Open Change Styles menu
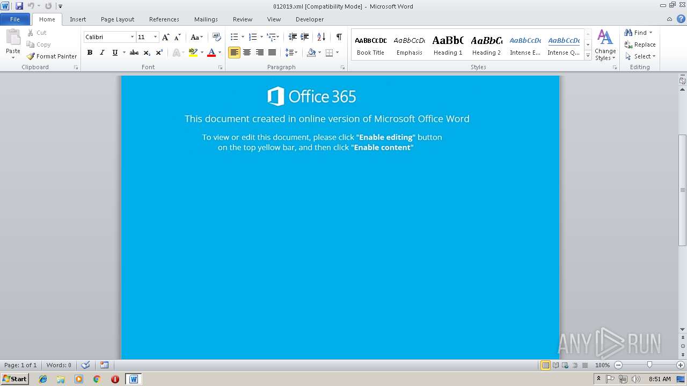 coord(605,45)
